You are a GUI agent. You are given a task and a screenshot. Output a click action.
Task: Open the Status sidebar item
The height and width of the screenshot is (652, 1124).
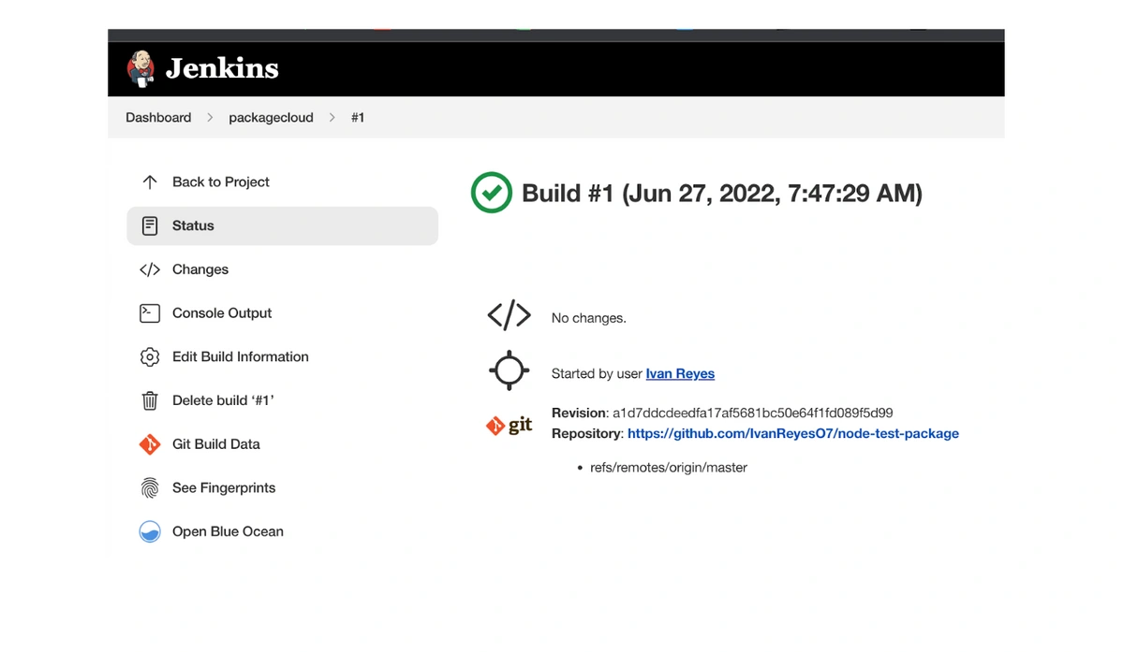(282, 225)
